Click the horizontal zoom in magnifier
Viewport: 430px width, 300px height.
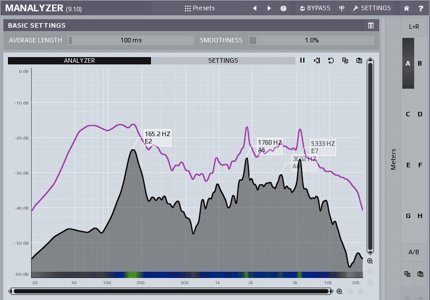tap(339, 292)
